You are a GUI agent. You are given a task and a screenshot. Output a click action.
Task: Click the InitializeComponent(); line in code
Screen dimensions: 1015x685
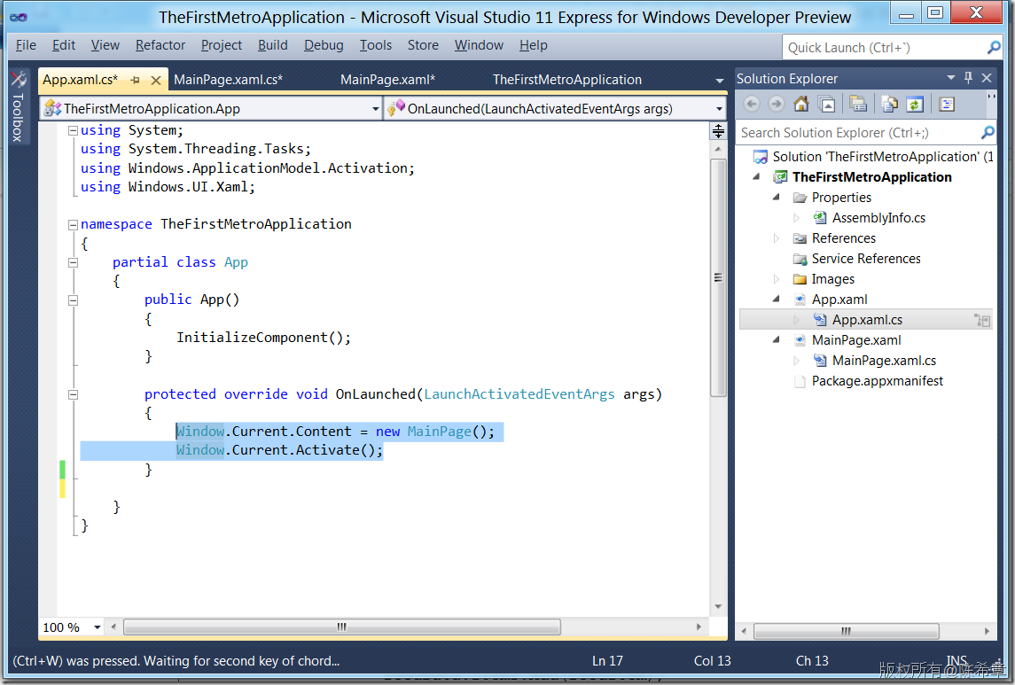[x=263, y=338]
